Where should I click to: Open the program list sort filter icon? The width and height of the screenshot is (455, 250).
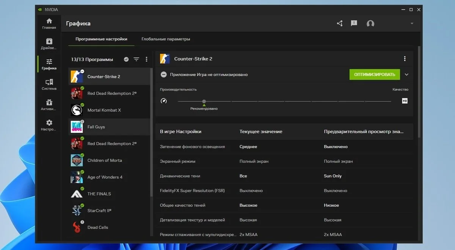pos(136,59)
